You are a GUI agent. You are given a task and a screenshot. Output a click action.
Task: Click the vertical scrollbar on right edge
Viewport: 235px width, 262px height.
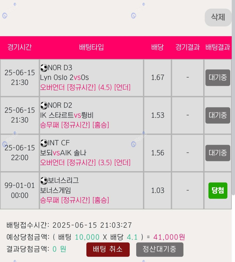233,98
